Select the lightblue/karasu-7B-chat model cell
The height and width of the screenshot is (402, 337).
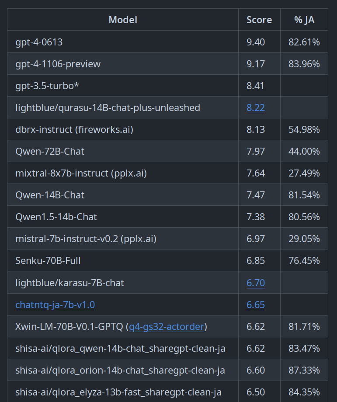69,283
